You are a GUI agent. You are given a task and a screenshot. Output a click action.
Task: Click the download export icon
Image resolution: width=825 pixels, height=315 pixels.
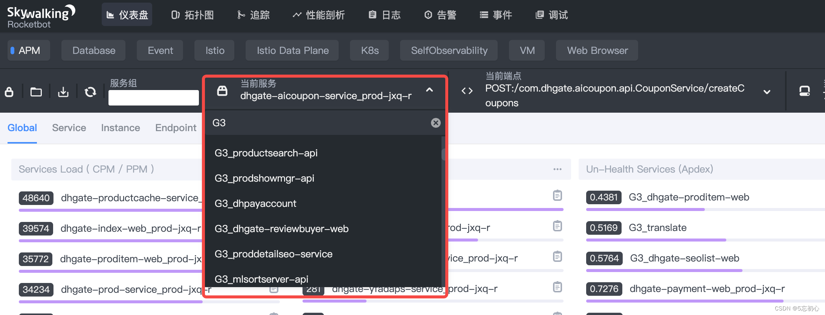point(63,92)
